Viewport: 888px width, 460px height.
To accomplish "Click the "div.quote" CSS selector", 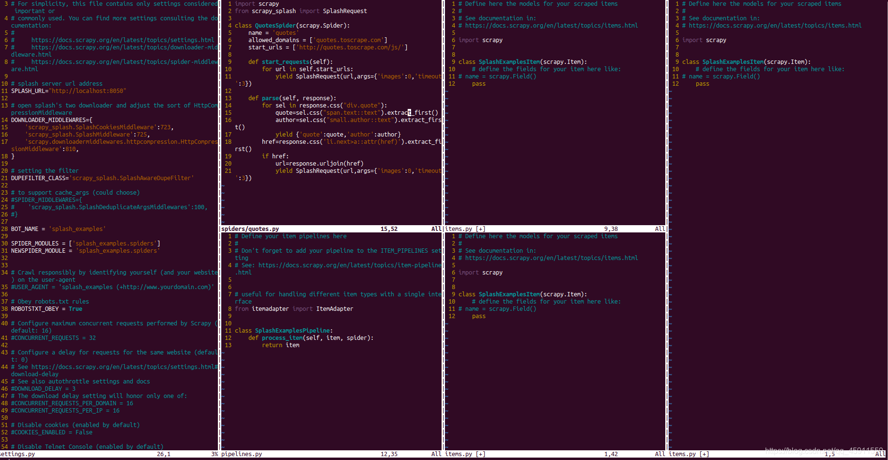I will pos(362,106).
